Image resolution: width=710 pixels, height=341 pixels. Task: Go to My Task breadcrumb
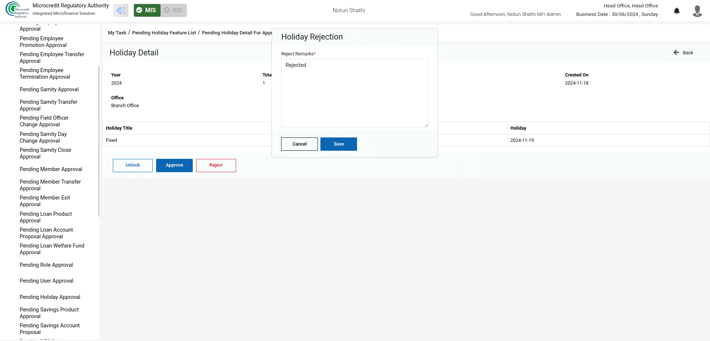tap(117, 33)
